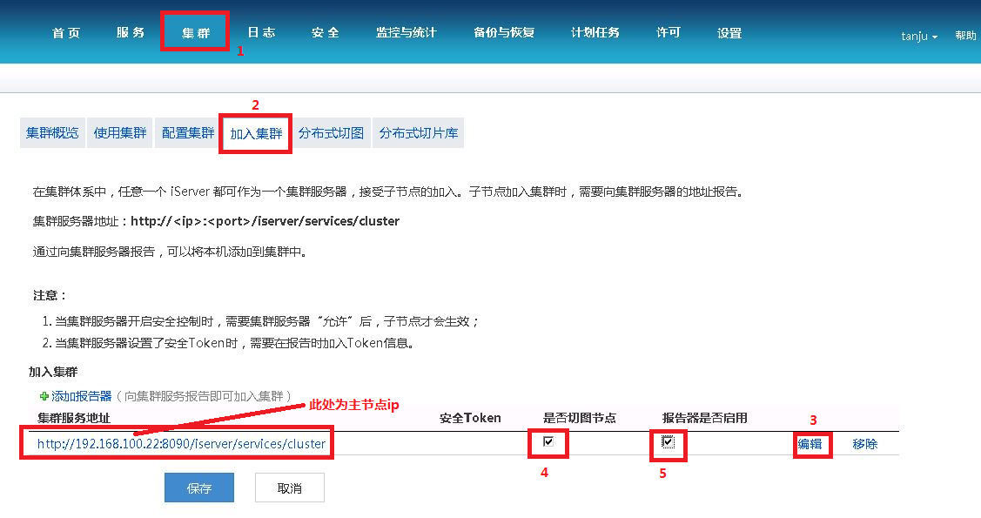Click the 编辑 link
Viewport: 981px width, 518px height.
(810, 444)
